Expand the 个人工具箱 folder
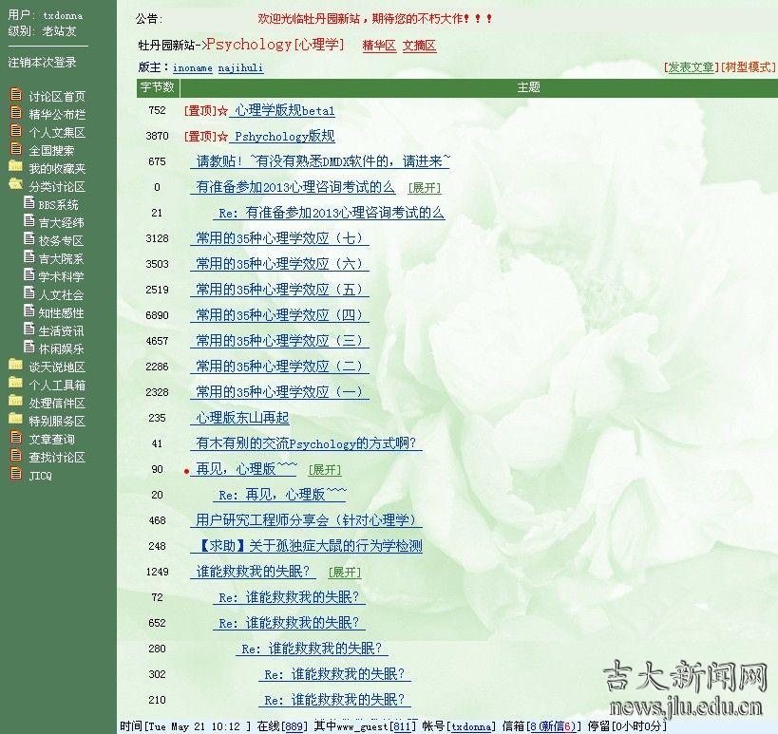 tap(15, 385)
